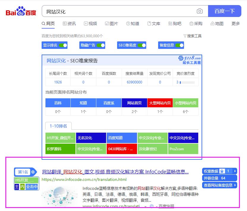Click the funnel icon of 搜索工具
The image size is (247, 211).
[x=185, y=36]
